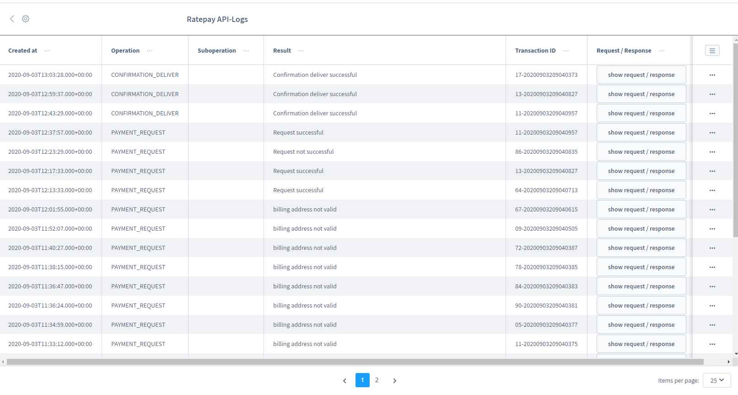
Task: Select timestamp 2020-09-03T12:01:55.000+00:00
Action: coord(50,209)
